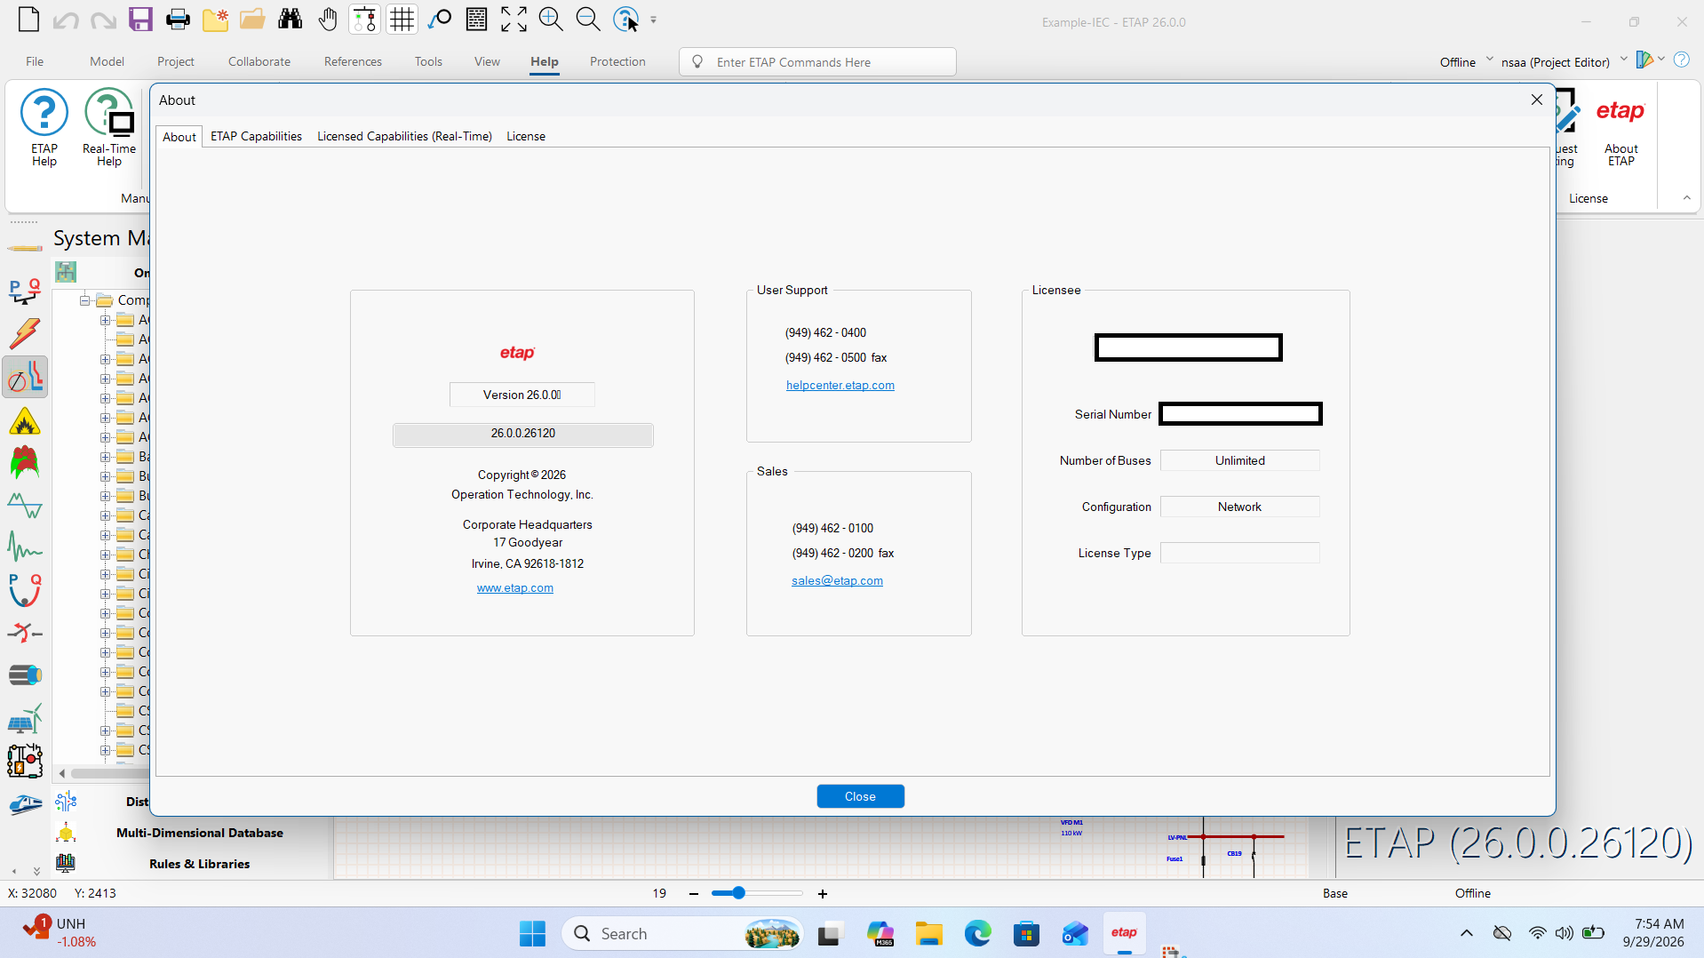The image size is (1704, 958).
Task: Switch to ETAP Capabilities tab
Action: point(256,136)
